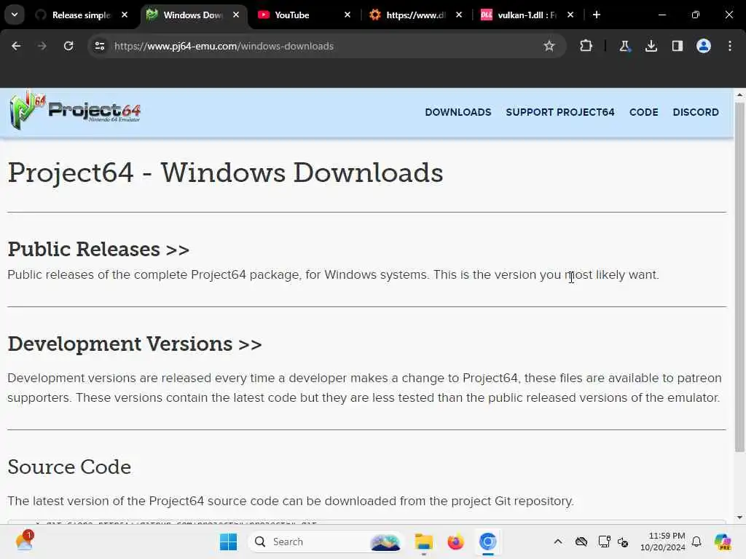Select the Windows Downloads tab
The image size is (746, 559).
coord(192,15)
